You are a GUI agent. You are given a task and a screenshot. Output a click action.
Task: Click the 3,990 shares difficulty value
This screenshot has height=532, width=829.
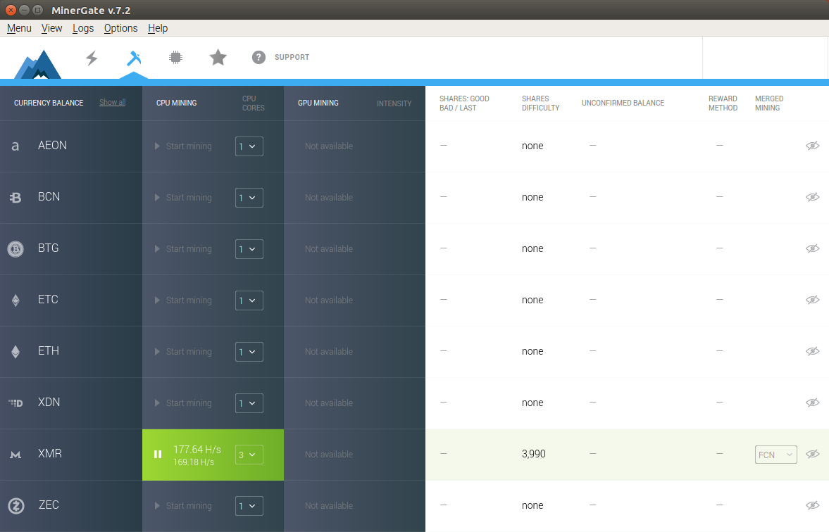533,454
